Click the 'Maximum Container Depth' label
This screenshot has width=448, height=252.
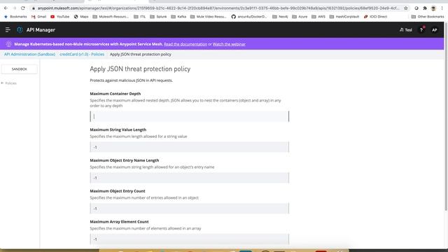(x=115, y=94)
